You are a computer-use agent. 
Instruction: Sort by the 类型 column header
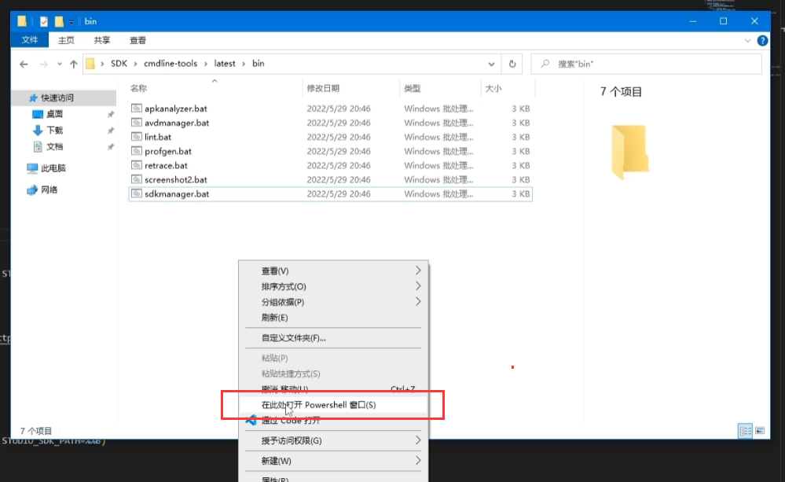pos(412,88)
